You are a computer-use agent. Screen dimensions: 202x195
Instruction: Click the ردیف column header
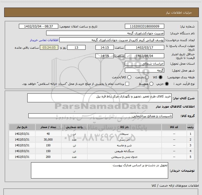(x=190, y=127)
